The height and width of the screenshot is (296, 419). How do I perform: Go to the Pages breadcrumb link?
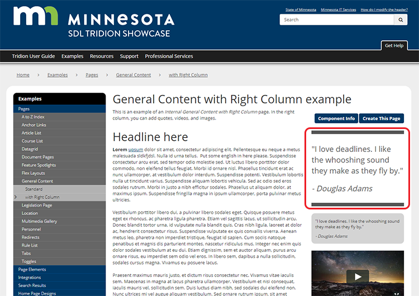coord(92,75)
